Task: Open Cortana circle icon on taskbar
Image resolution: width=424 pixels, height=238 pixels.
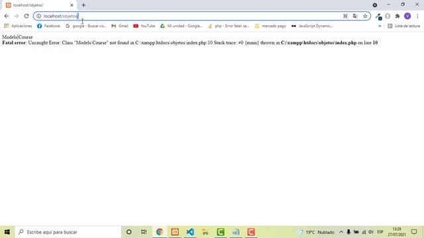Action: click(x=129, y=232)
